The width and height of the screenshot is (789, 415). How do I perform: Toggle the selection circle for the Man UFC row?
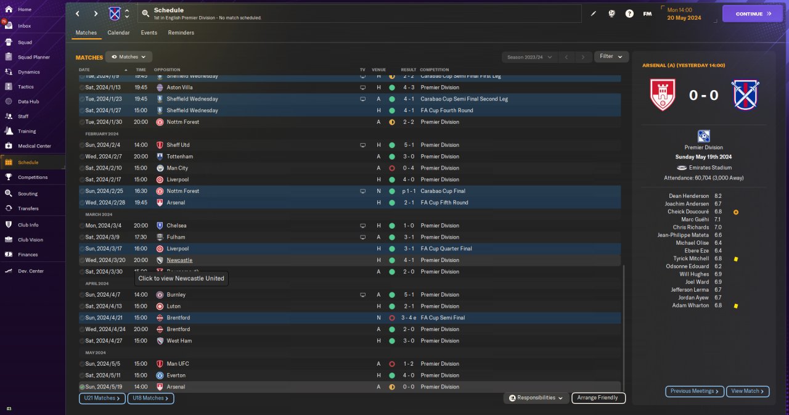(82, 364)
